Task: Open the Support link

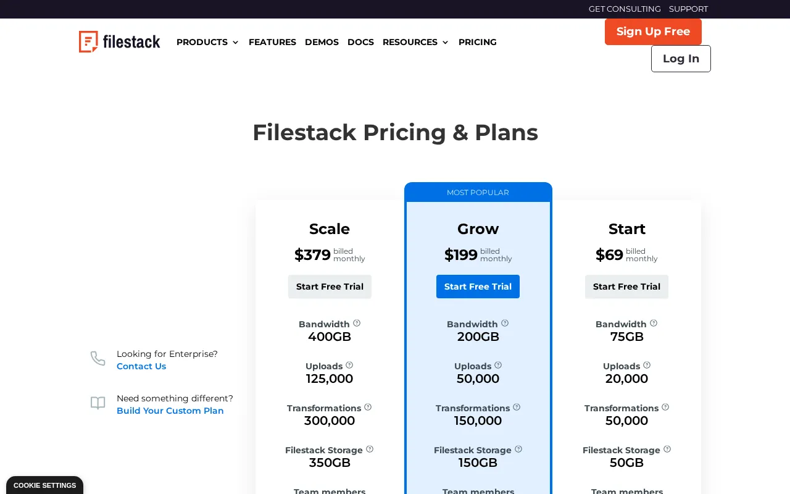Action: (688, 9)
